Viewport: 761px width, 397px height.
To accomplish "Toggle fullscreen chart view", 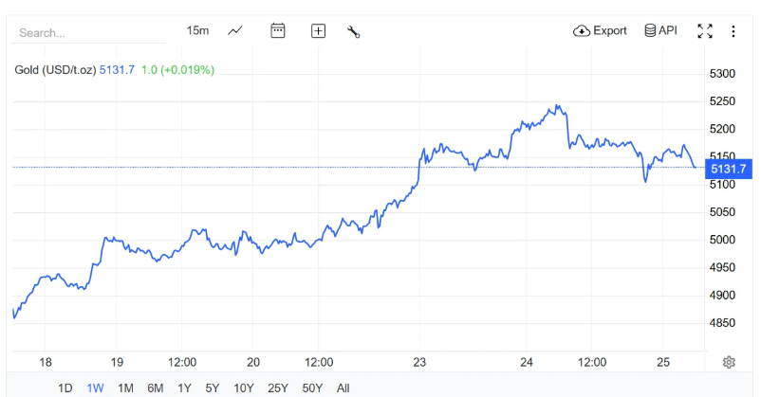I will click(705, 31).
